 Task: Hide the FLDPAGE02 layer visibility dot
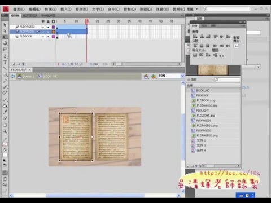click(43, 27)
